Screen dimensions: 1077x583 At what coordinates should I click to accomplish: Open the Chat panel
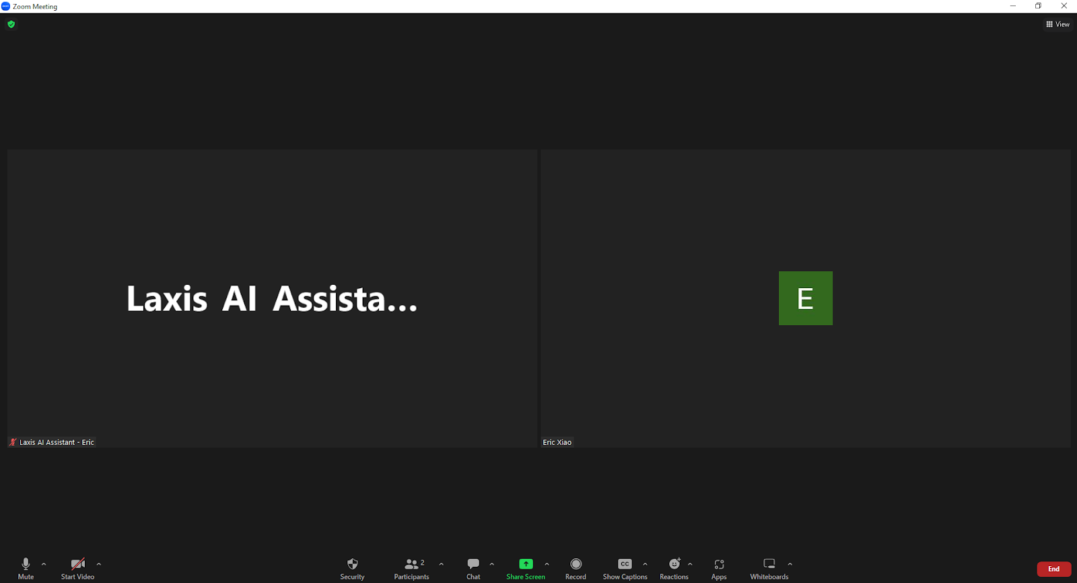[x=473, y=568]
